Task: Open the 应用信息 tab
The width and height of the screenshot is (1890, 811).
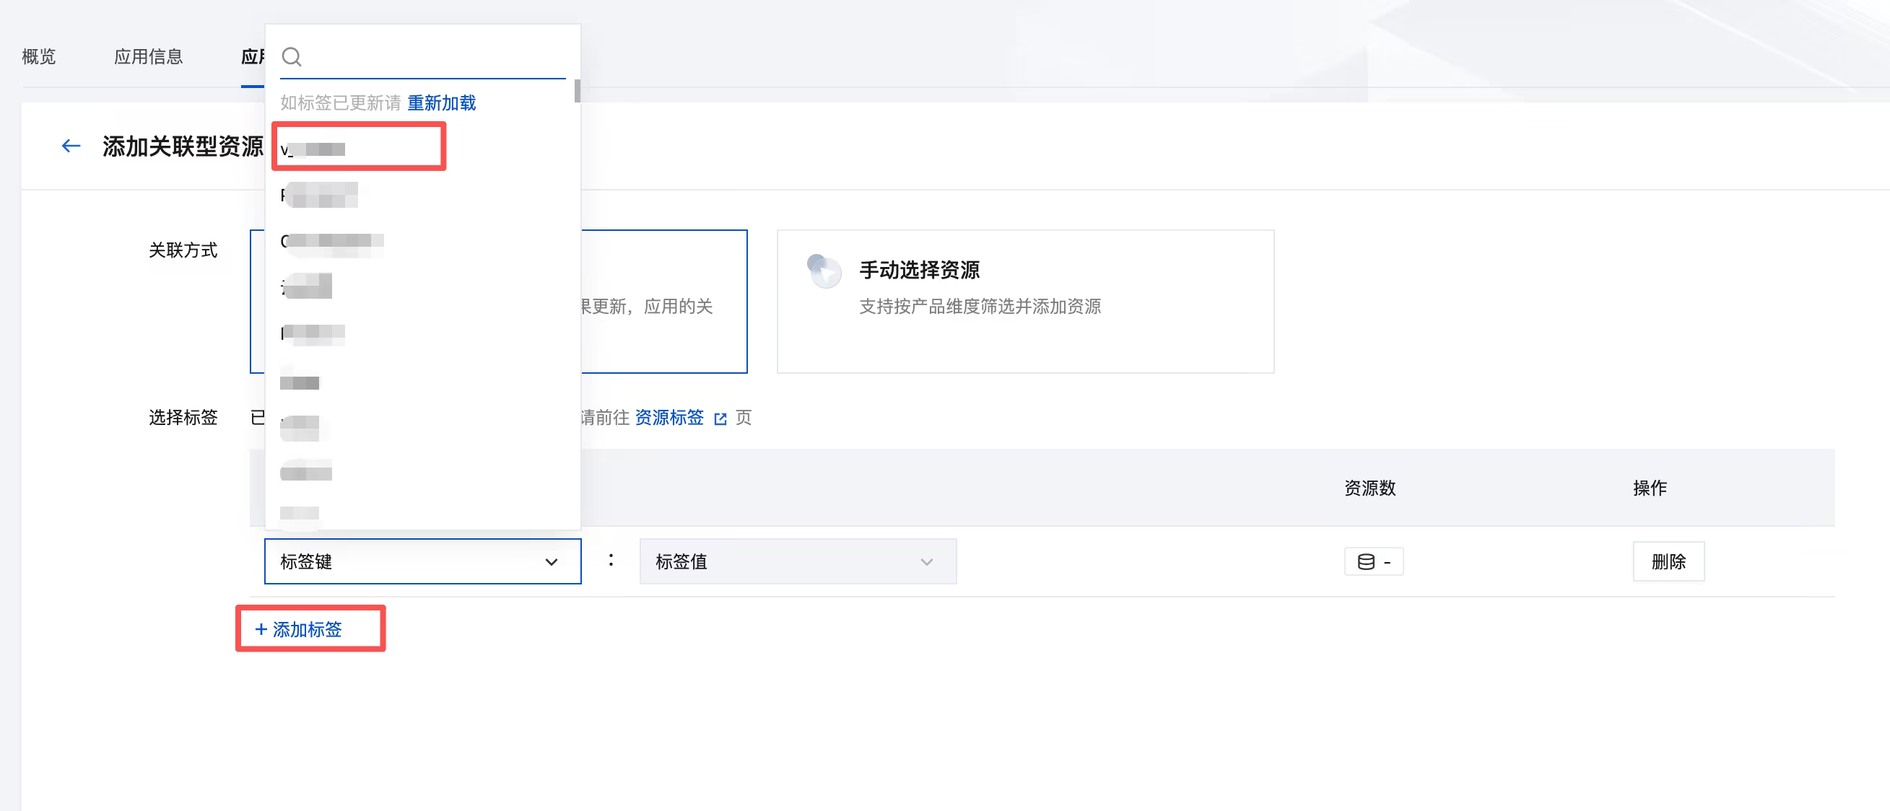Action: coord(148,56)
